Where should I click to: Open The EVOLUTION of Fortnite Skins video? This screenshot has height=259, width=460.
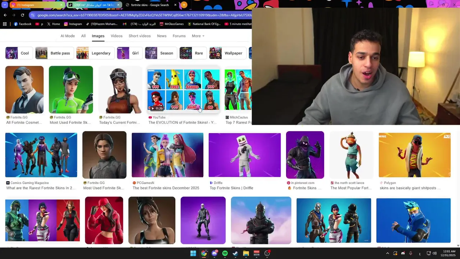pyautogui.click(x=184, y=90)
